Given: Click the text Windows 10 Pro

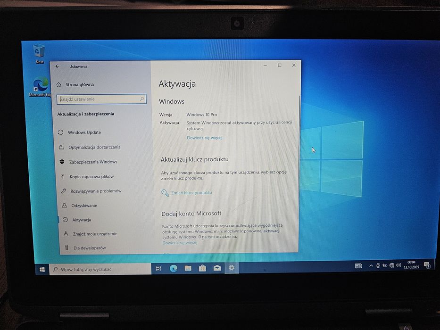Looking at the screenshot, I should [202, 115].
